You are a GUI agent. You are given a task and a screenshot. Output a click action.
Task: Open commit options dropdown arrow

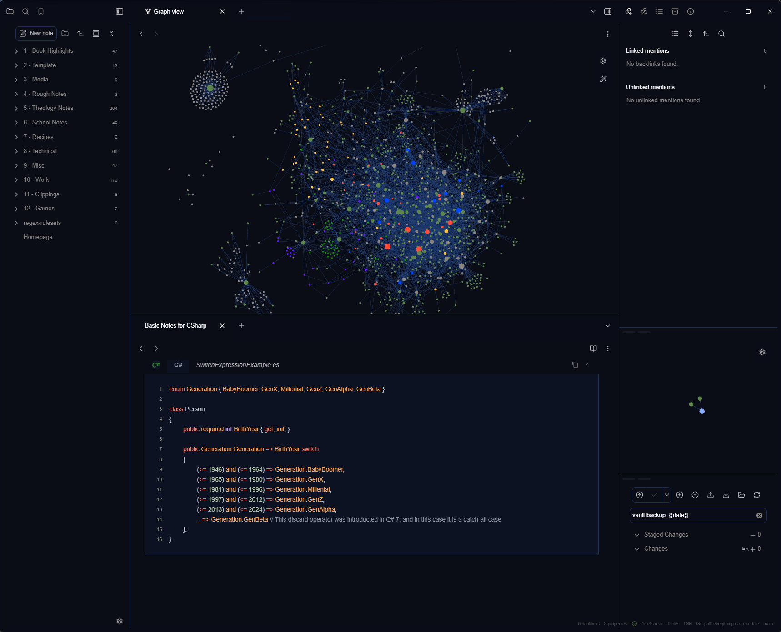click(667, 495)
